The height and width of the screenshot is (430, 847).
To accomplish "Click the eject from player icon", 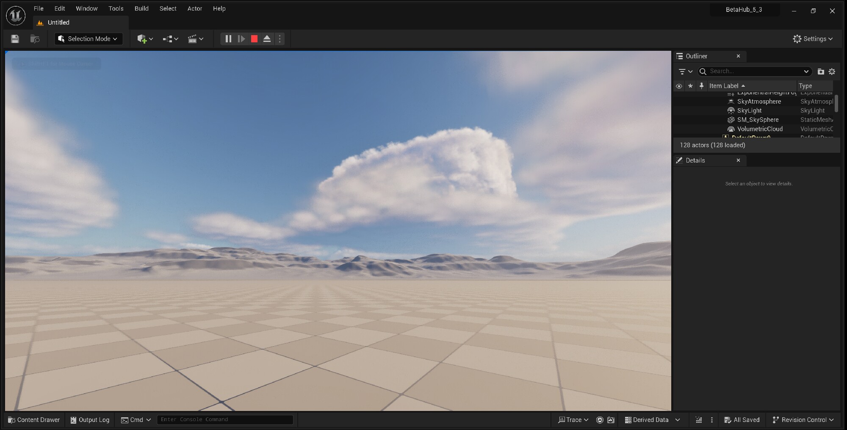I will (267, 39).
